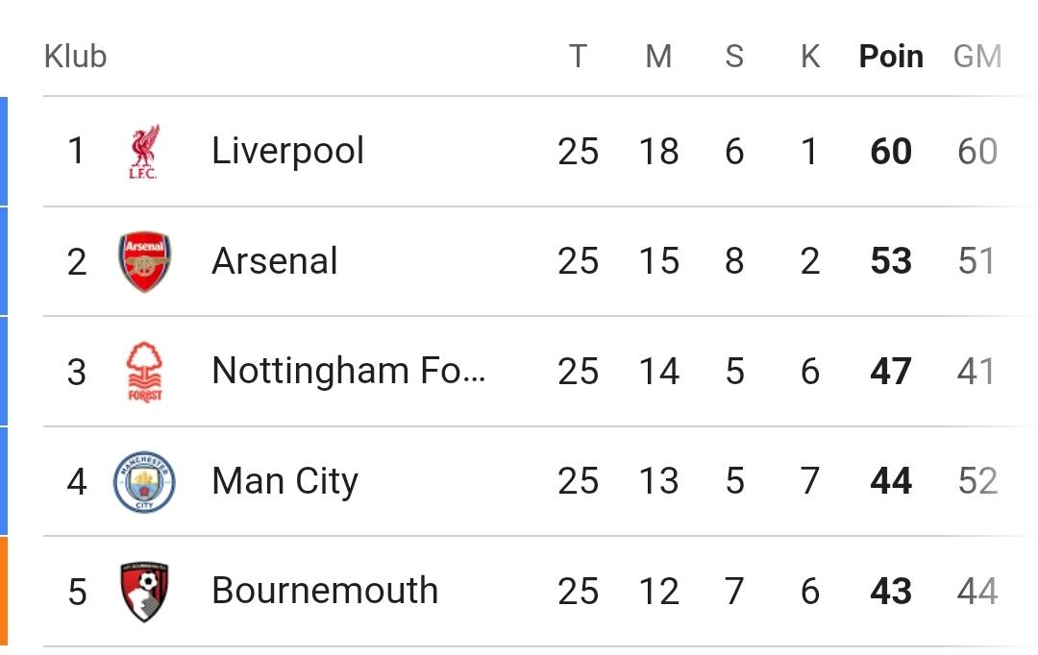
Task: Open the Arsenal team name link
Action: click(275, 261)
